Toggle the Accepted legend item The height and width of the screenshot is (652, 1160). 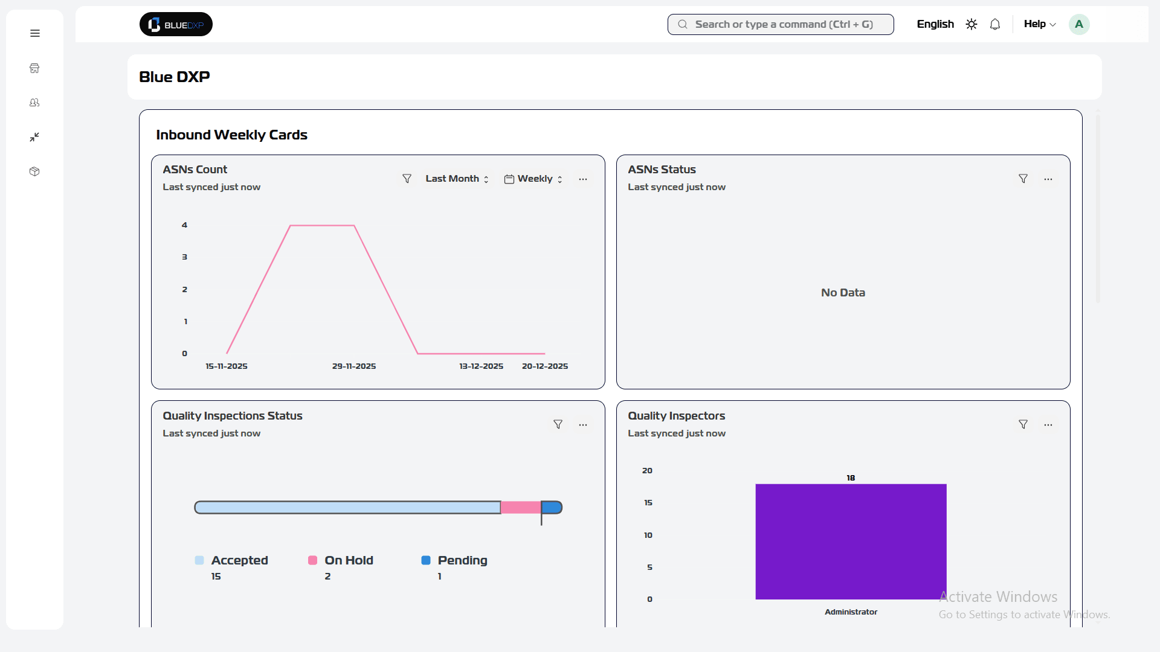231,560
